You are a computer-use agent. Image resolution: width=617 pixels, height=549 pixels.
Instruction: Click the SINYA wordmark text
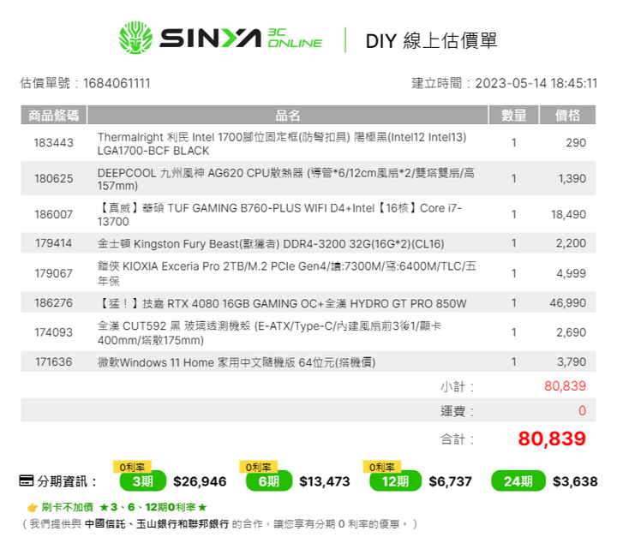[x=210, y=38]
